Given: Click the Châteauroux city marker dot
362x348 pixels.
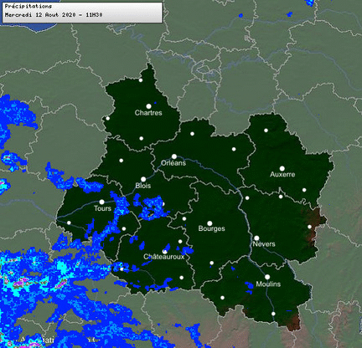Looking at the screenshot, I should point(165,252).
